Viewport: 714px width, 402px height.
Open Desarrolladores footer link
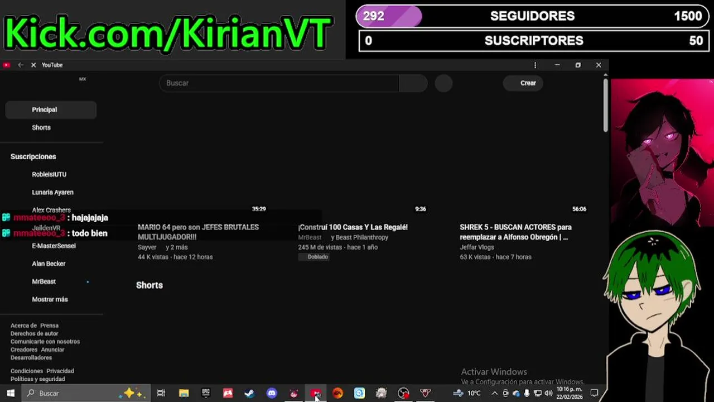(31, 358)
